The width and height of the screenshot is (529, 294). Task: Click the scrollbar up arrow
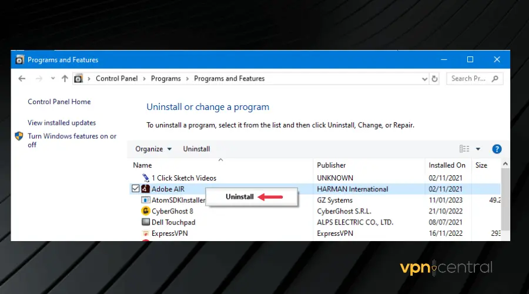(505, 164)
